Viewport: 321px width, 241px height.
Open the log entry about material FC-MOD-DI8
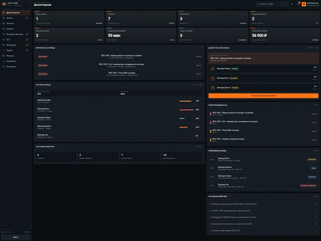[263, 217]
